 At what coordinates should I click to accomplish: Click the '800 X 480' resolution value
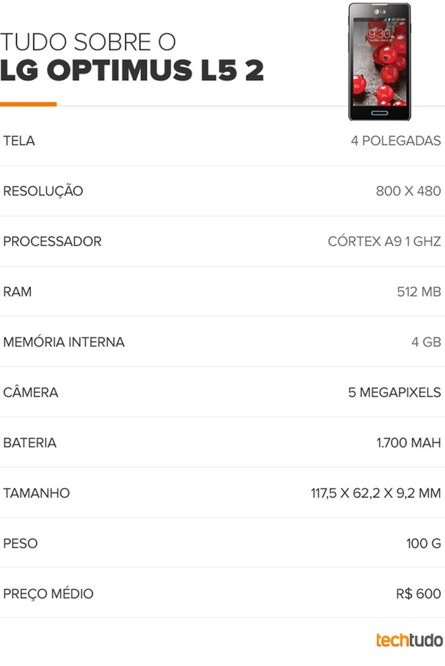pyautogui.click(x=408, y=191)
